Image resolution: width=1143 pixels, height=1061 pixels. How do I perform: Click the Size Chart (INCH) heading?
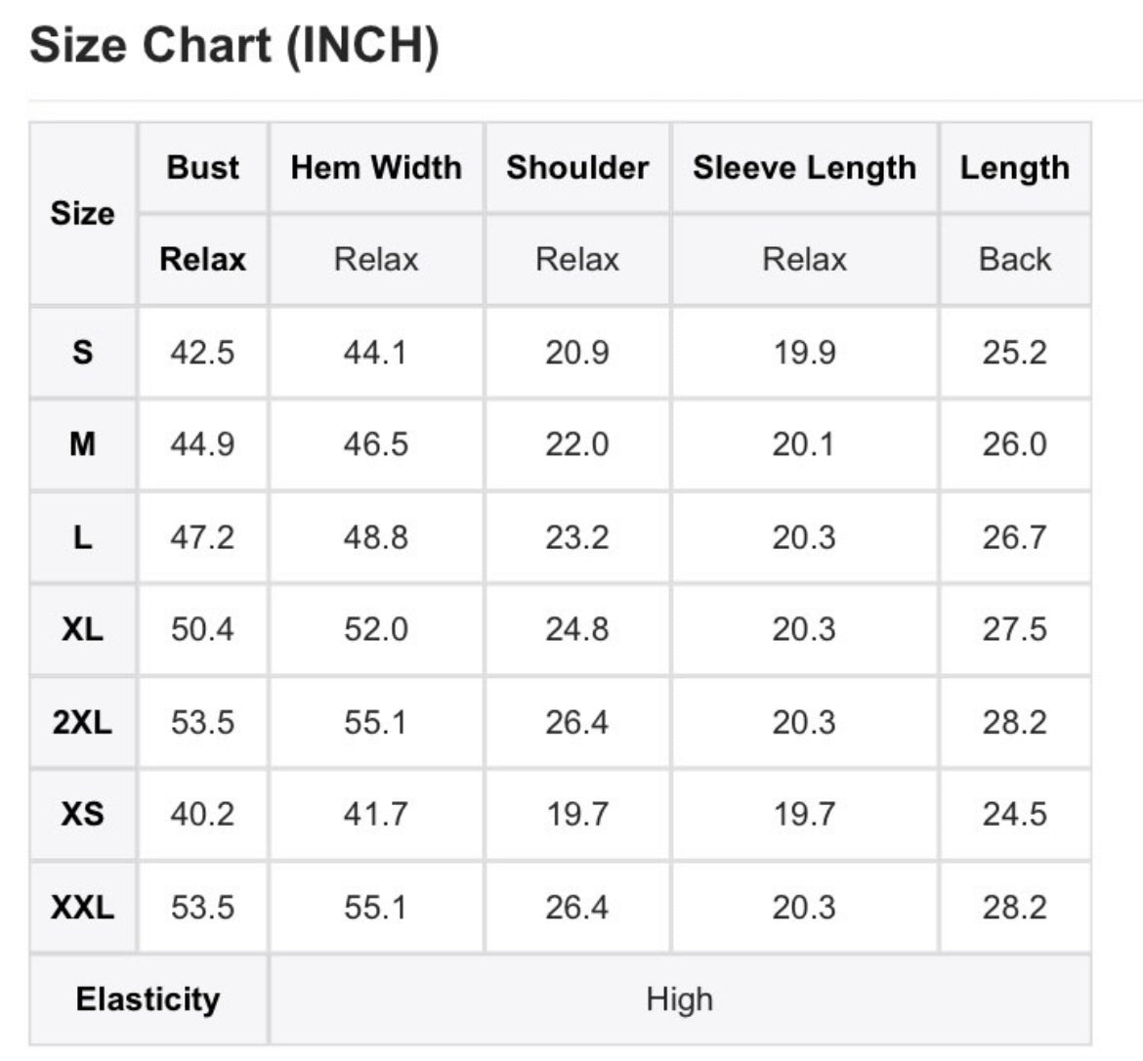(234, 46)
